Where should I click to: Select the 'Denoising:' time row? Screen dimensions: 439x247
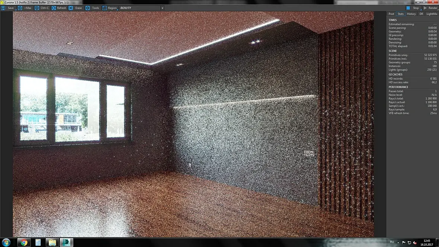pos(413,42)
